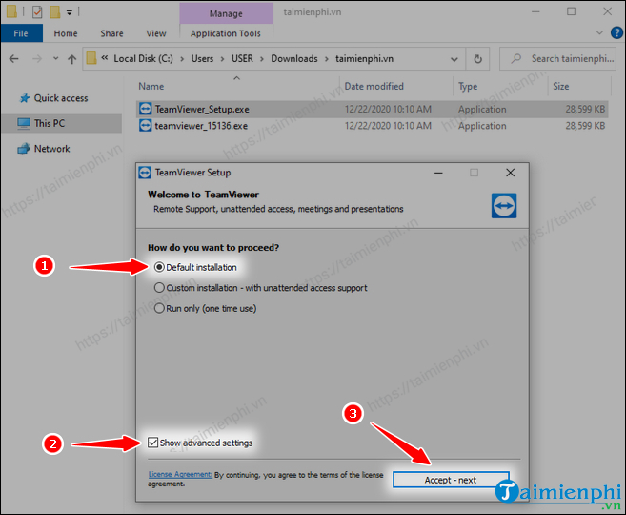
Task: Minimize the TeamViewer Setup dialog
Action: (x=438, y=173)
